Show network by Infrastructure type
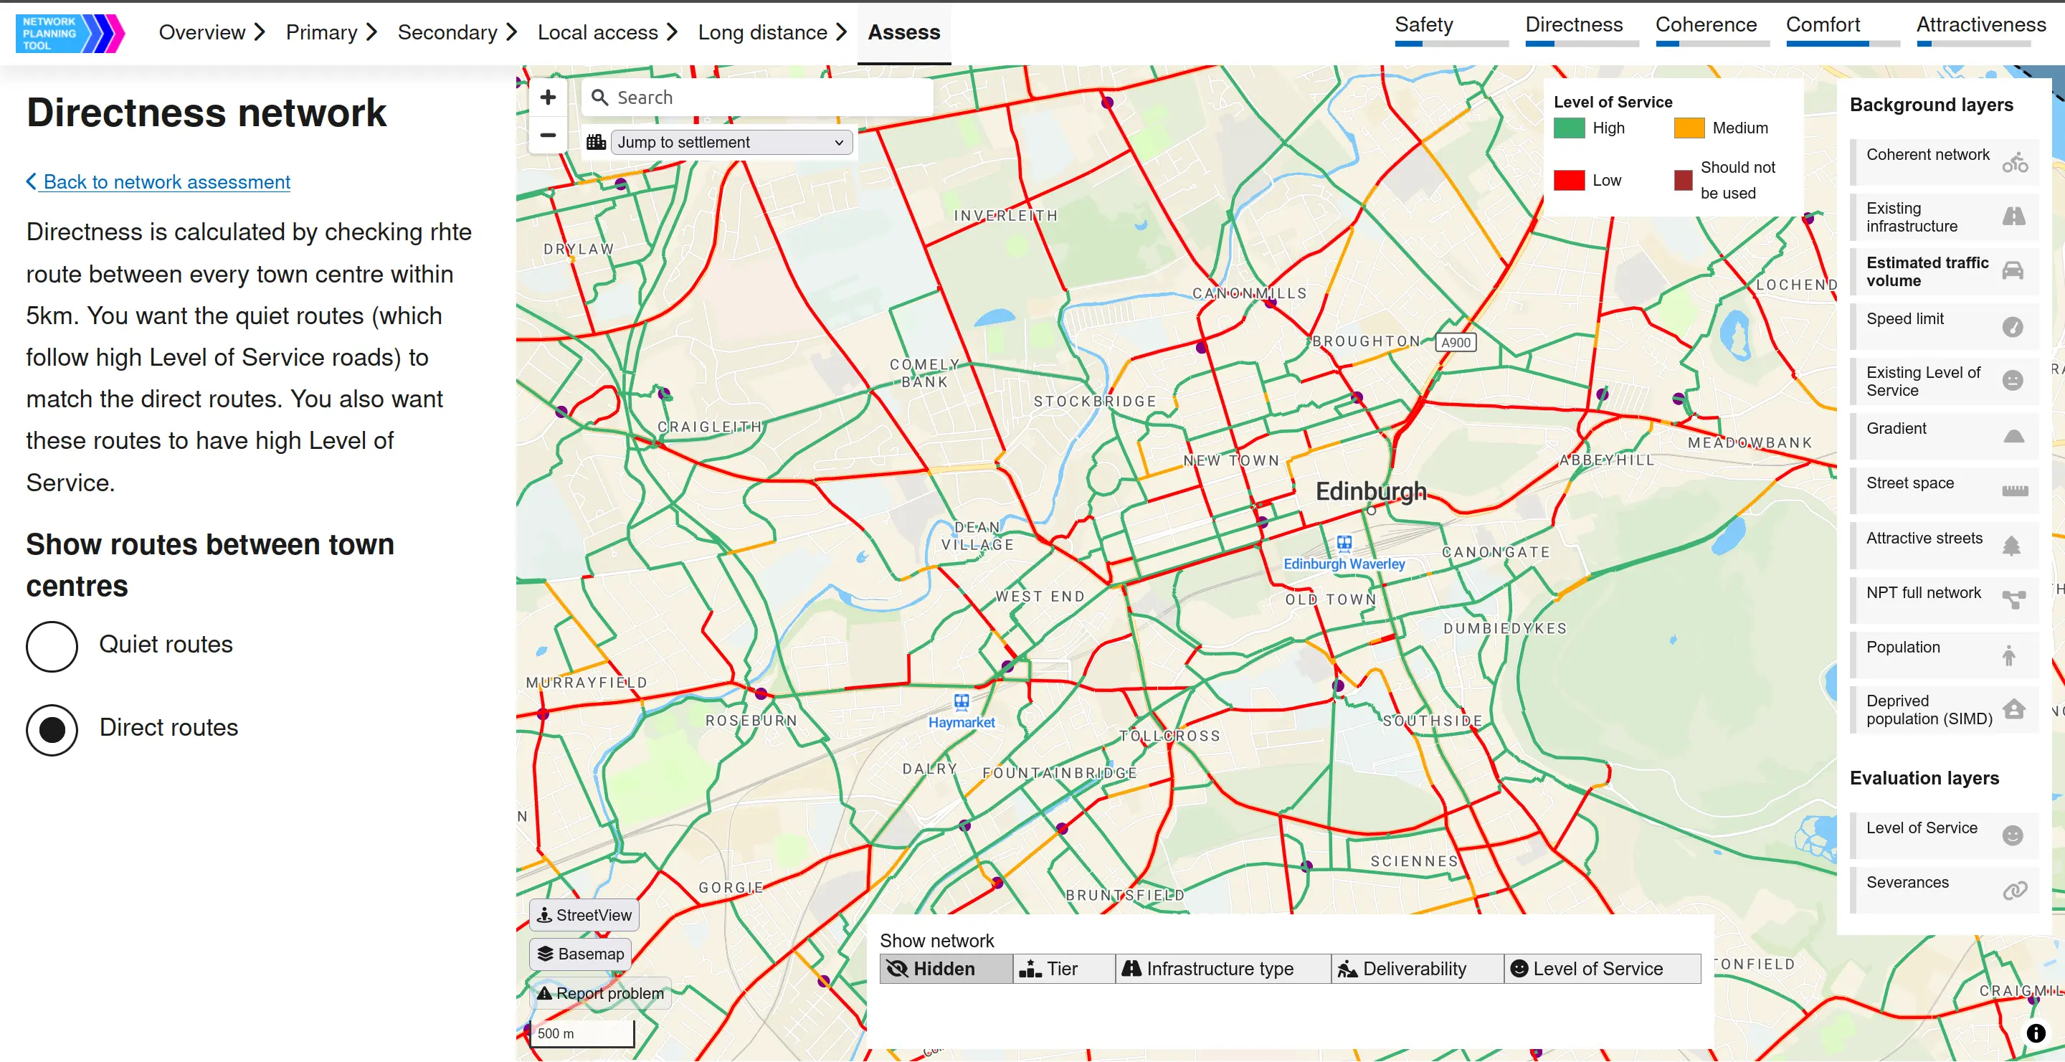The width and height of the screenshot is (2065, 1062). coord(1222,968)
